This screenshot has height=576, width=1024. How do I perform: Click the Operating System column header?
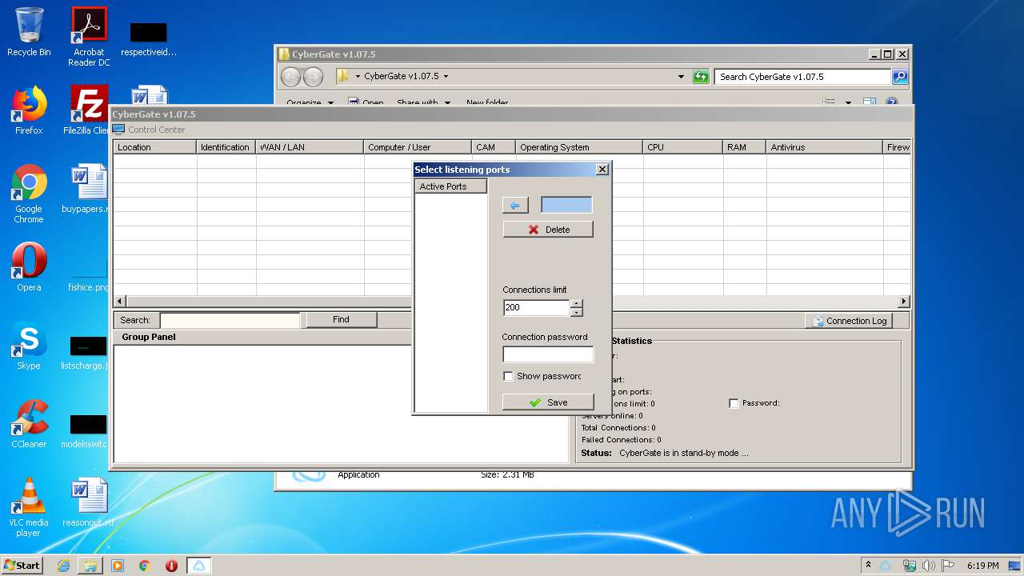point(578,147)
